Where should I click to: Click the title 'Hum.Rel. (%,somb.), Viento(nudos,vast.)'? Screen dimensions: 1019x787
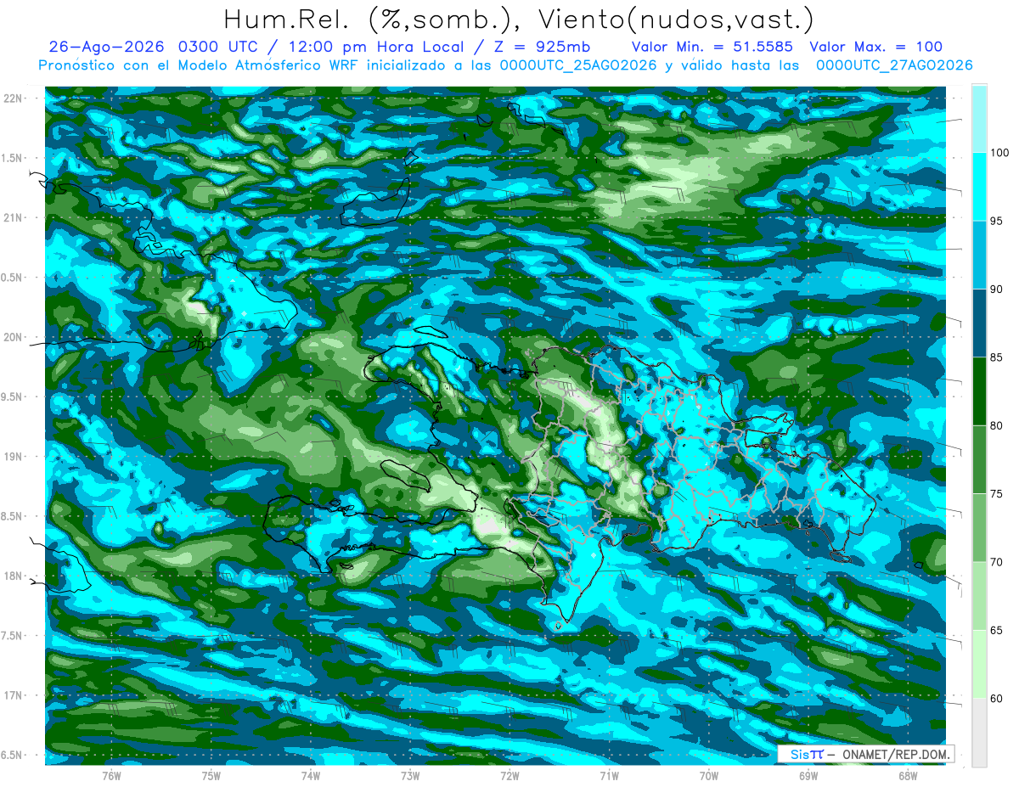518,20
